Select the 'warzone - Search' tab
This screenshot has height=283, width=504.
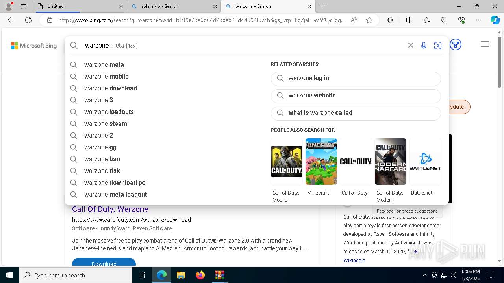[268, 6]
